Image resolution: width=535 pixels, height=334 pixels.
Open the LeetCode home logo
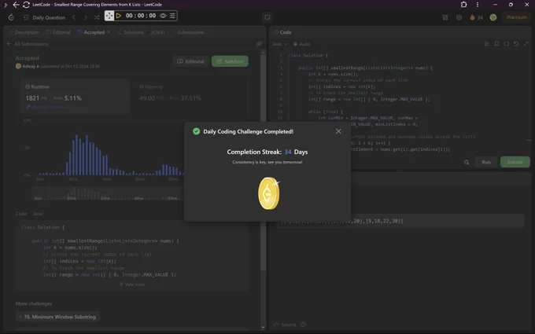point(11,17)
